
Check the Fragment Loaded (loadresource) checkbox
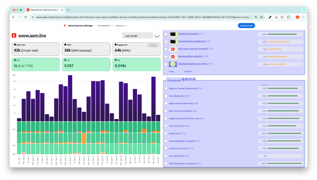point(166,89)
